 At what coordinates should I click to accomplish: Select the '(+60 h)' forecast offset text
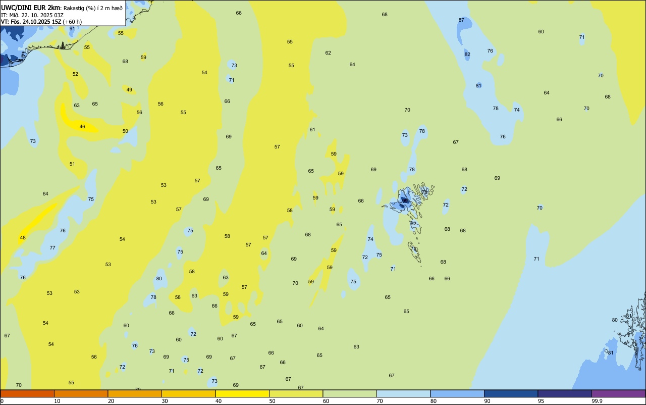pyautogui.click(x=72, y=22)
